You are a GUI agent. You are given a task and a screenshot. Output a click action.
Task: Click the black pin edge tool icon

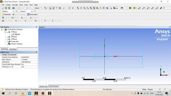[x=161, y=8]
